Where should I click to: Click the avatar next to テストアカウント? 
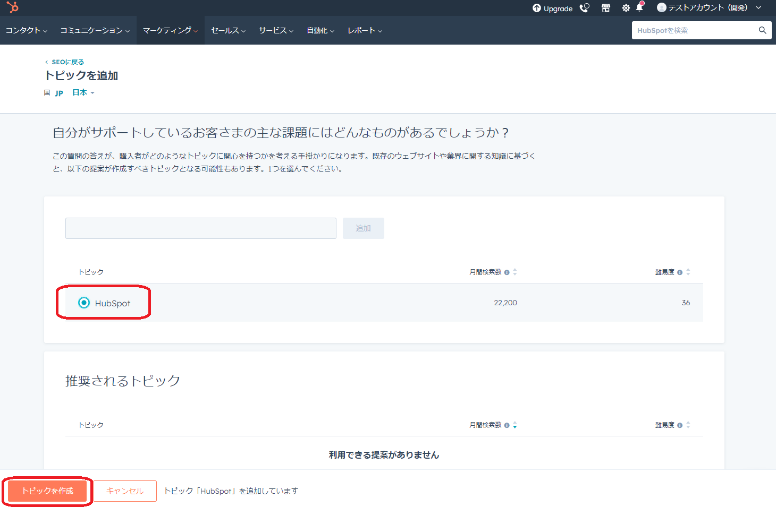coord(662,7)
